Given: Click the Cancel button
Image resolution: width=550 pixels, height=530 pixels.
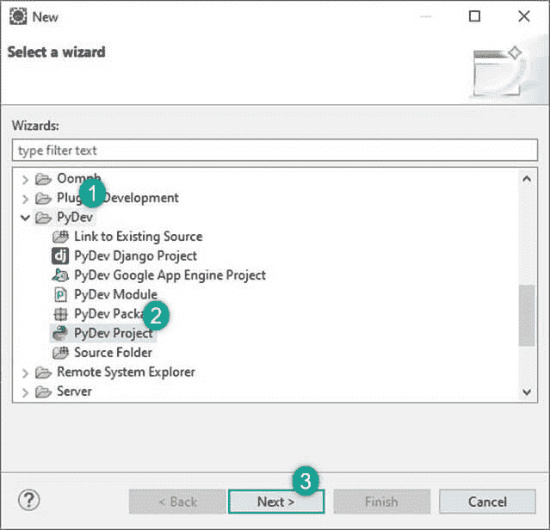Looking at the screenshot, I should (x=487, y=502).
